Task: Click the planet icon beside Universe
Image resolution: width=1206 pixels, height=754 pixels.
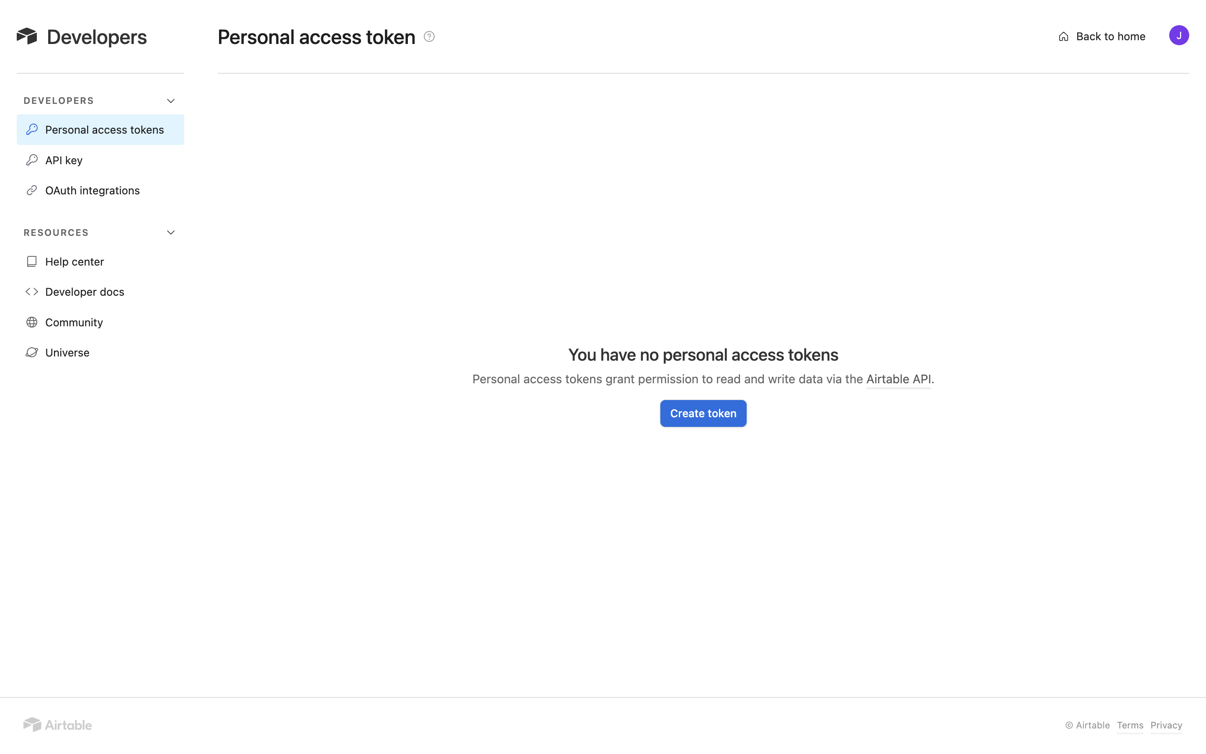Action: [x=32, y=353]
